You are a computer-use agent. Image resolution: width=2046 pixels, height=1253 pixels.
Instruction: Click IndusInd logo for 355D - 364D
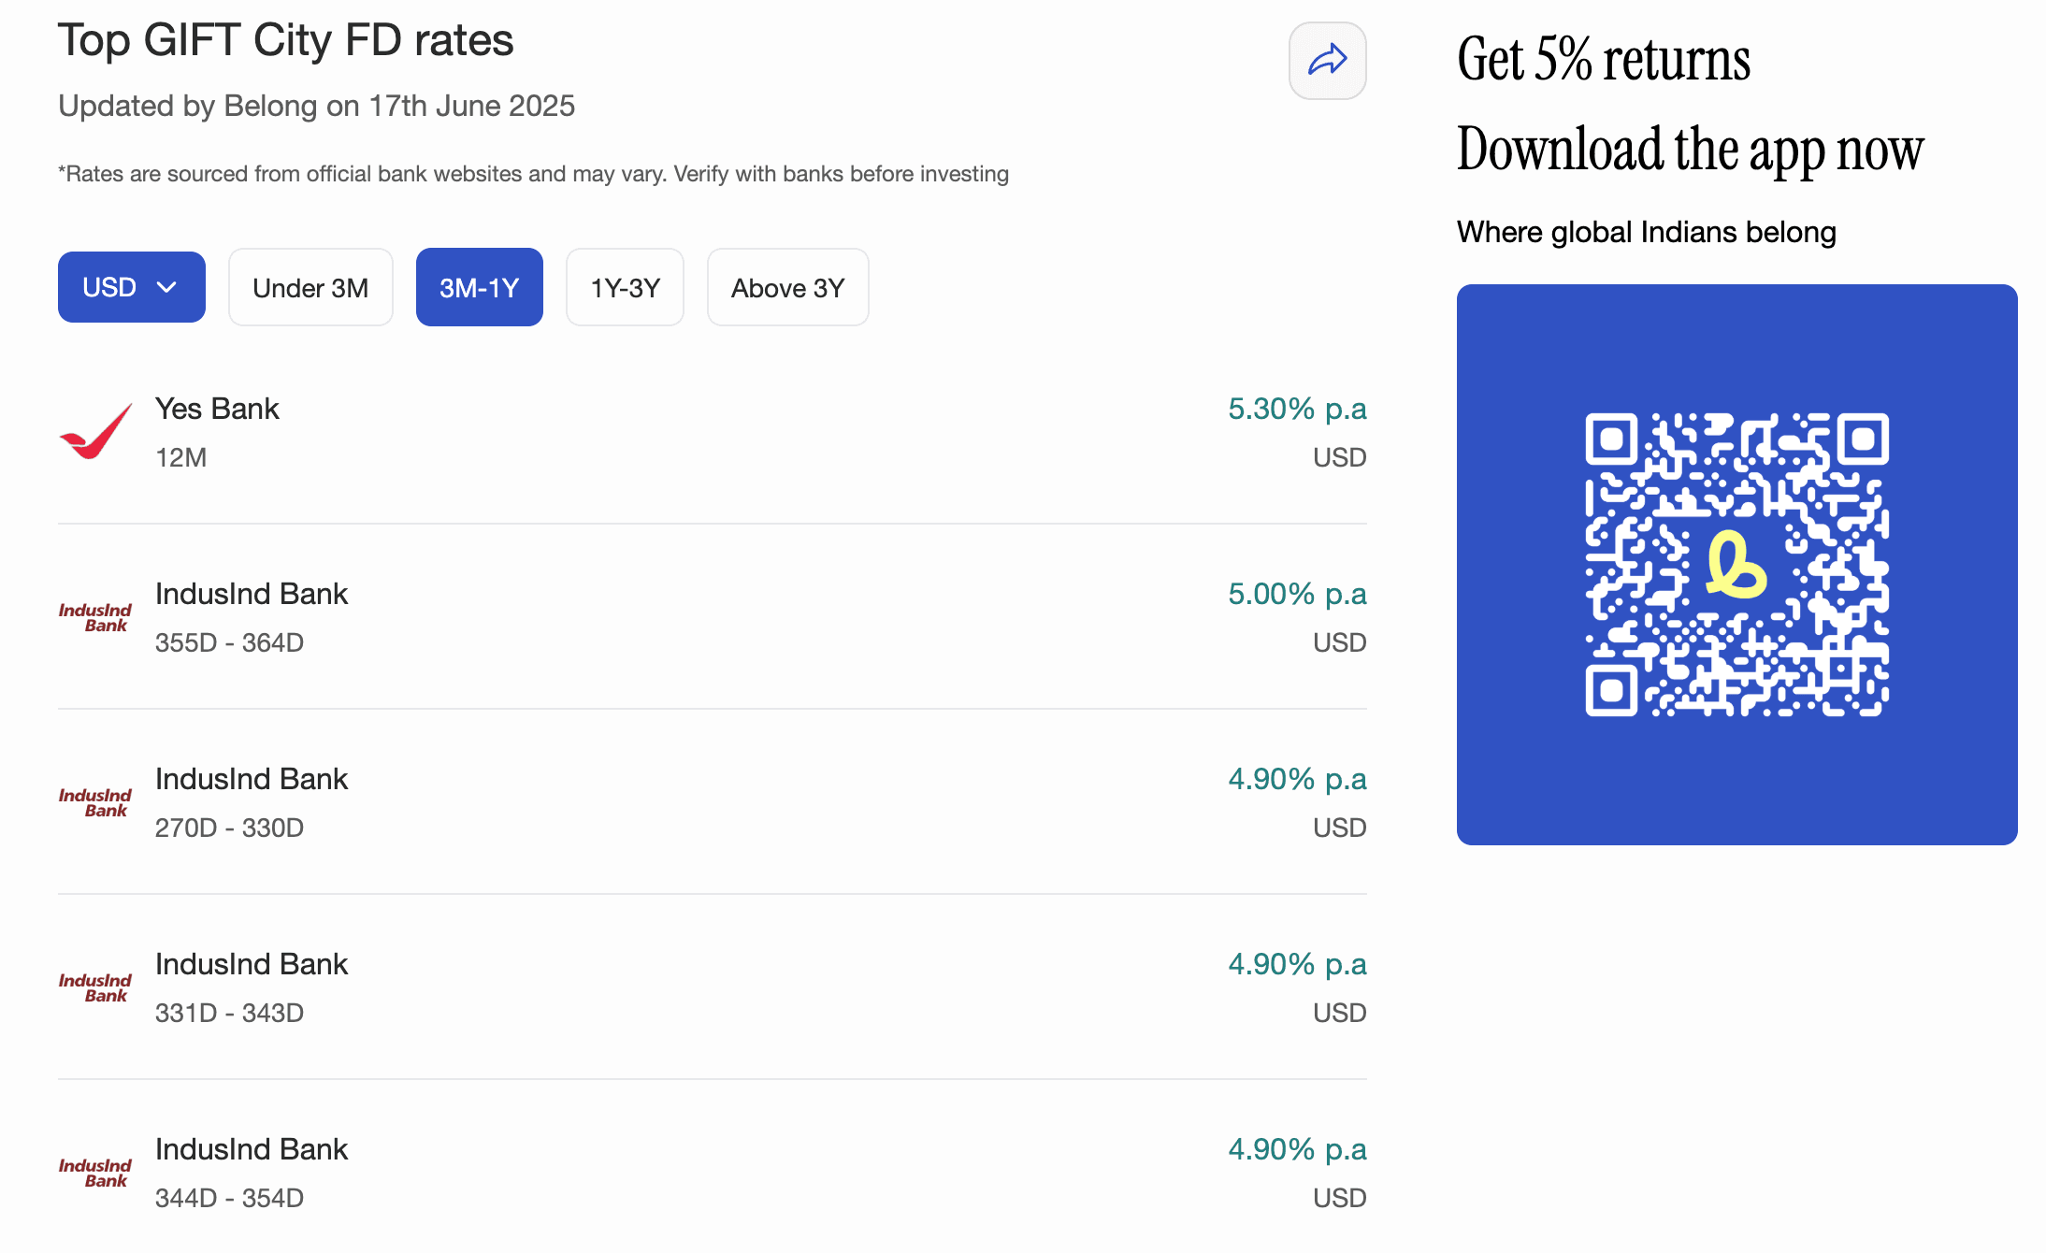(x=95, y=617)
